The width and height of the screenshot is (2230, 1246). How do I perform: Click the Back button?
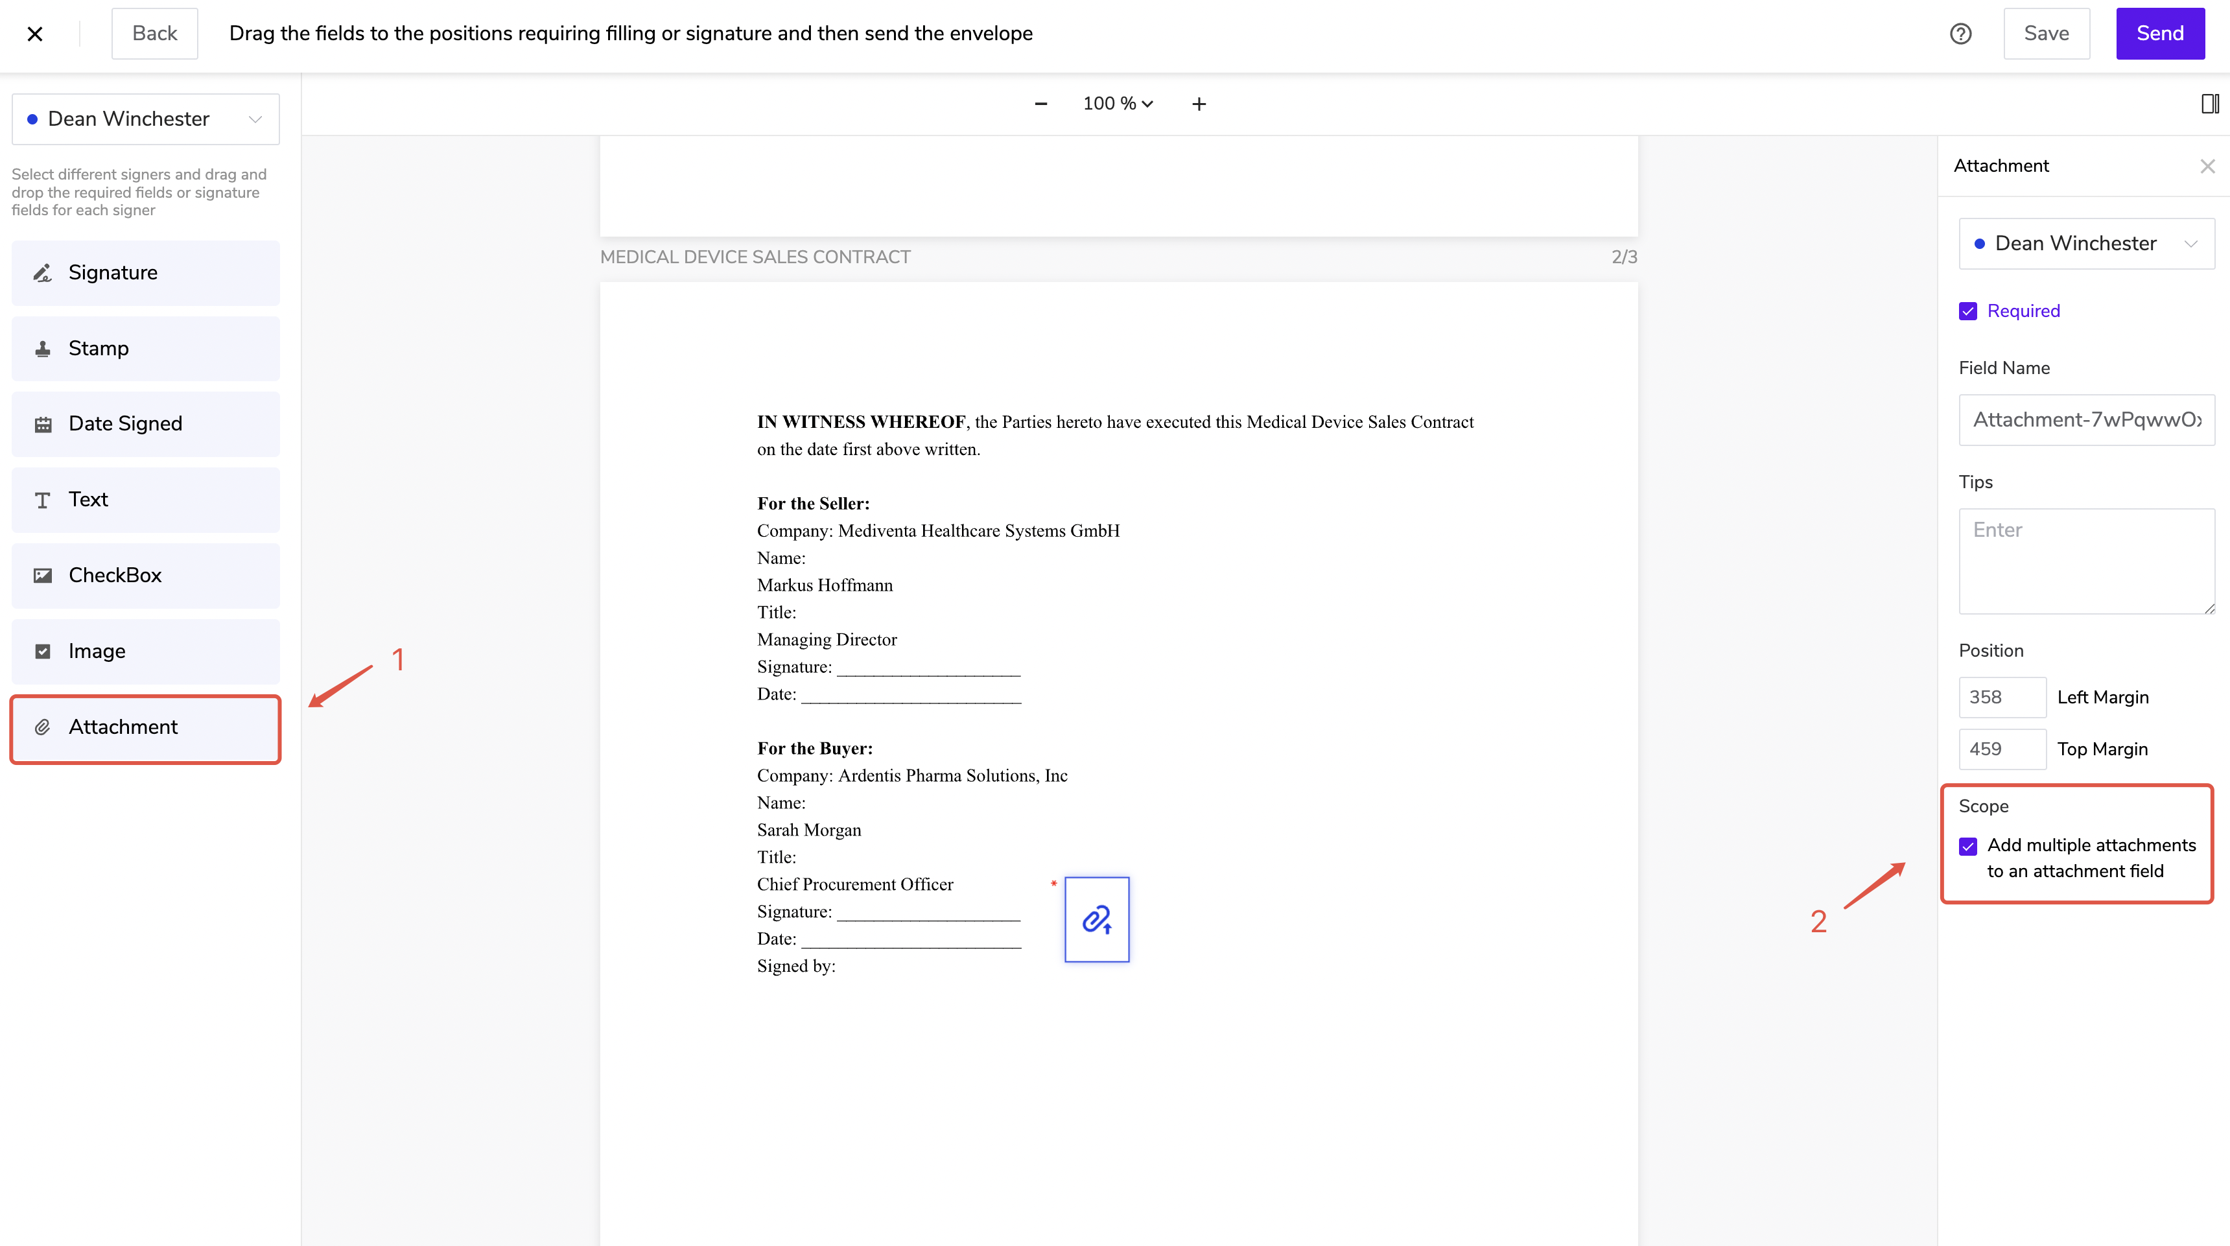(x=154, y=34)
